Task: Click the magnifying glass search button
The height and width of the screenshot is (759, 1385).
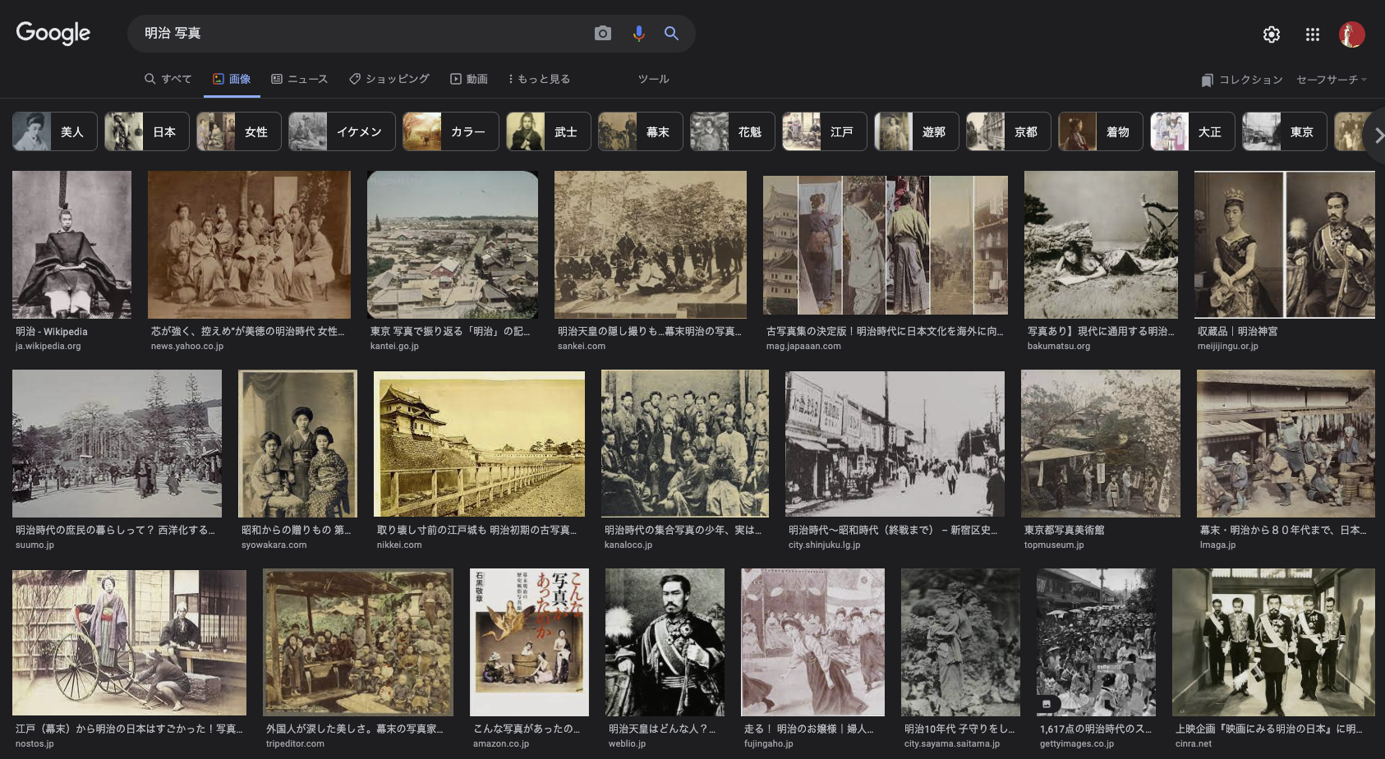Action: (671, 34)
